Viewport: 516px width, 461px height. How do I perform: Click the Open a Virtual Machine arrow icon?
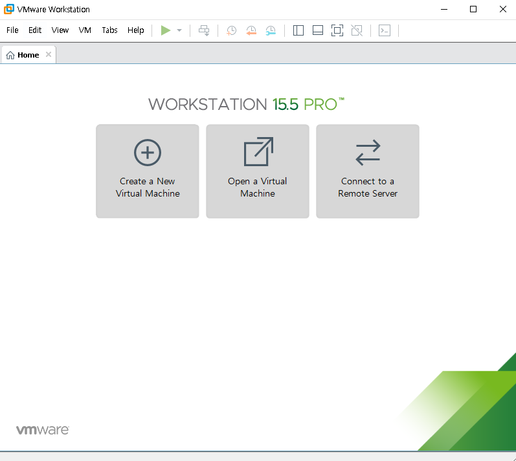tap(258, 151)
